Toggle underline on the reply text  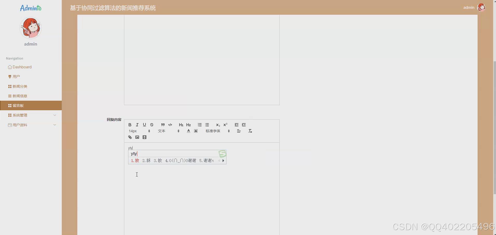144,125
